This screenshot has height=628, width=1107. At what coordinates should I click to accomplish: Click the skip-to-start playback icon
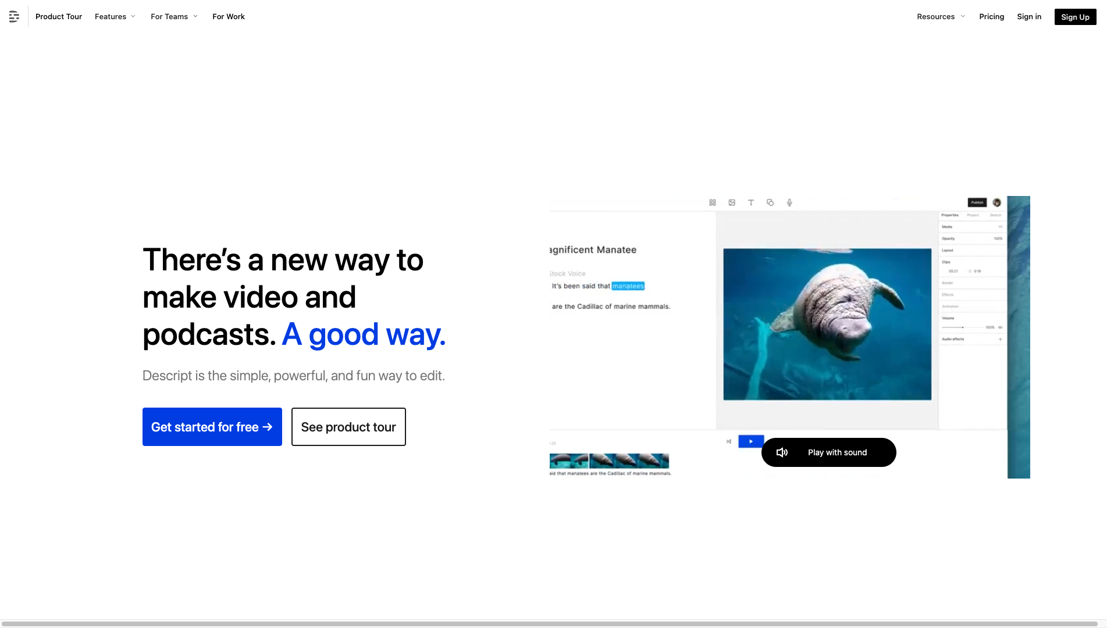(x=729, y=441)
